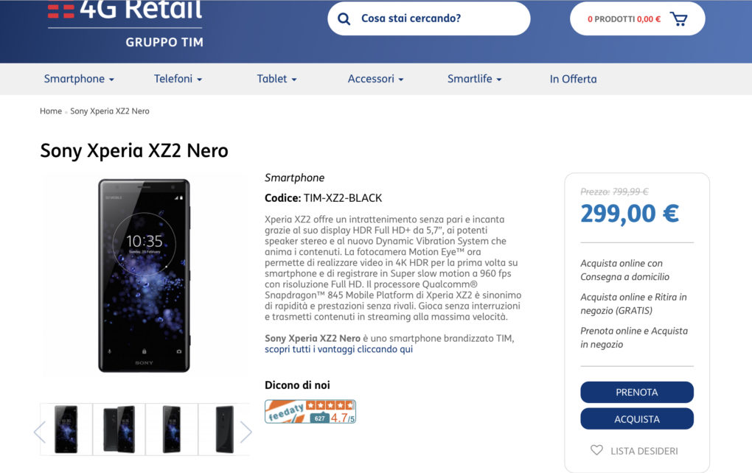Viewport: 752px width, 473px height.
Task: Go to Home breadcrumb link
Action: (51, 111)
